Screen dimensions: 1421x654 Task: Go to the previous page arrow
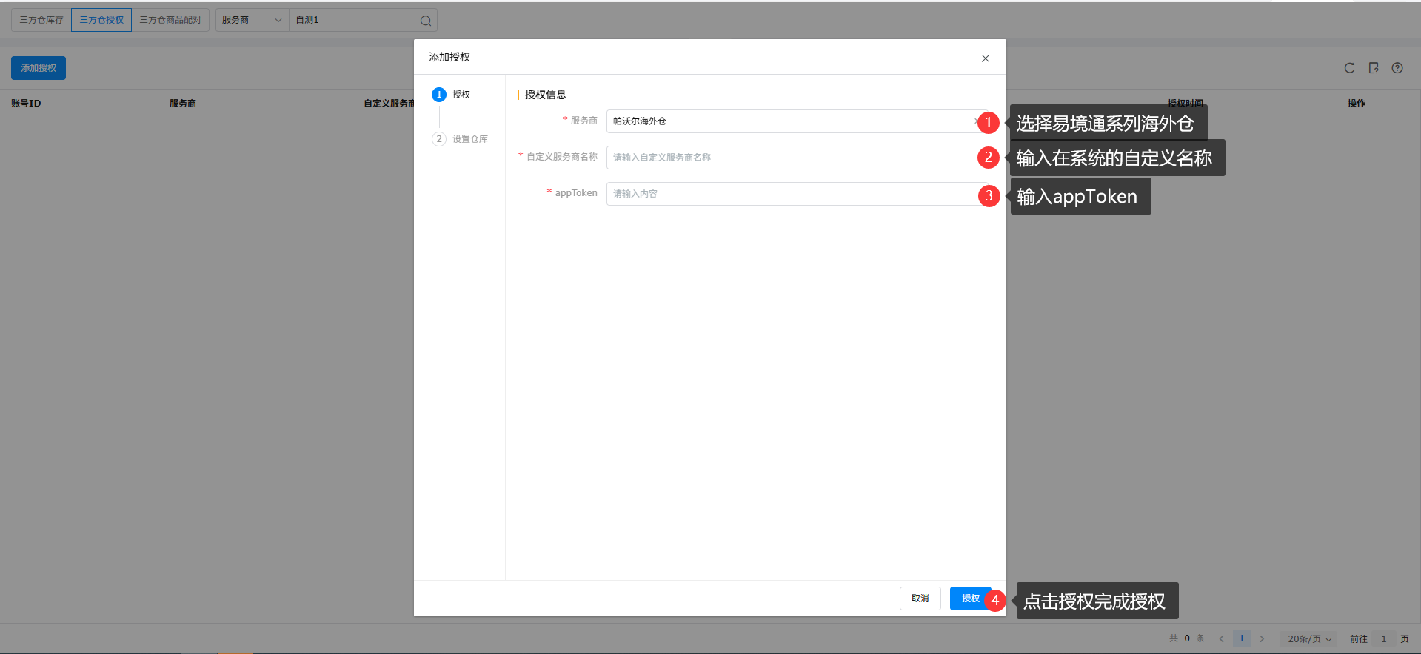click(x=1221, y=638)
